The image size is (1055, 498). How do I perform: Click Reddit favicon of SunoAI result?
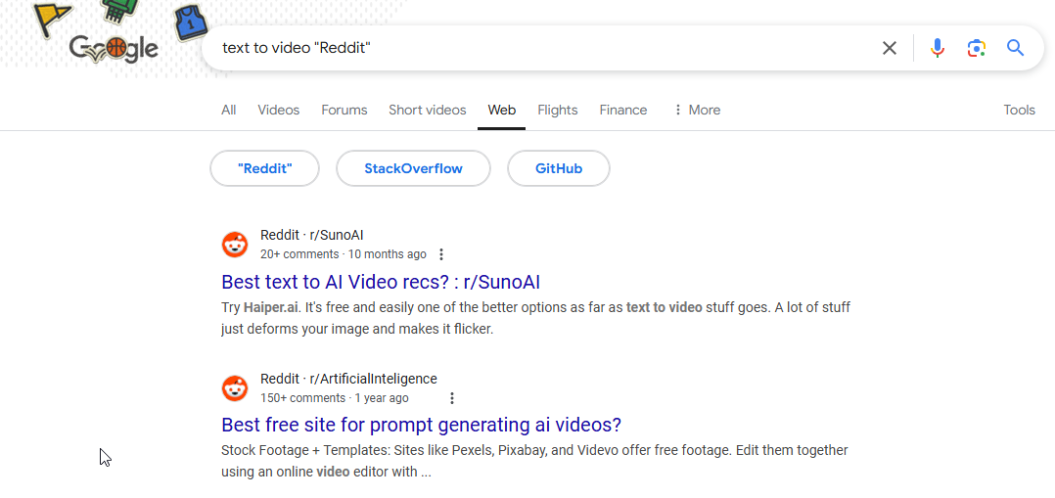pos(235,245)
